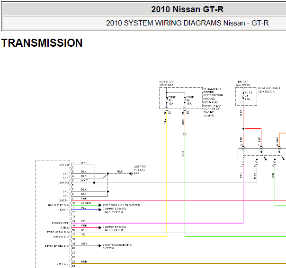Click the Fuse & Fusible Link Block label
This screenshot has height=268, width=286.
pyautogui.click(x=268, y=90)
